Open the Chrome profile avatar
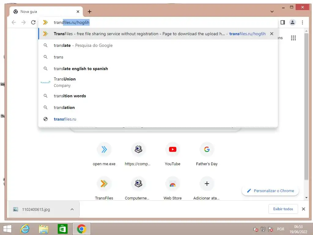This screenshot has width=313, height=235. (293, 22)
